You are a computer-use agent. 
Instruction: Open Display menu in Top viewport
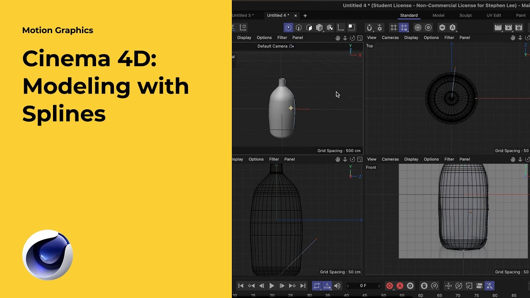[x=411, y=38]
